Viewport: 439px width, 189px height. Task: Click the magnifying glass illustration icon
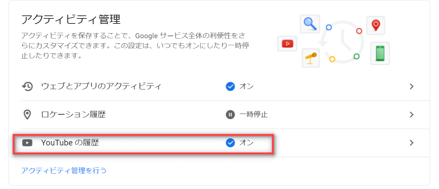[310, 23]
